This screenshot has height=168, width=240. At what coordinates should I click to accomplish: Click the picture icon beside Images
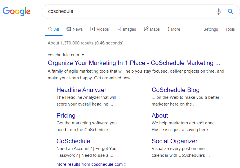(119, 29)
